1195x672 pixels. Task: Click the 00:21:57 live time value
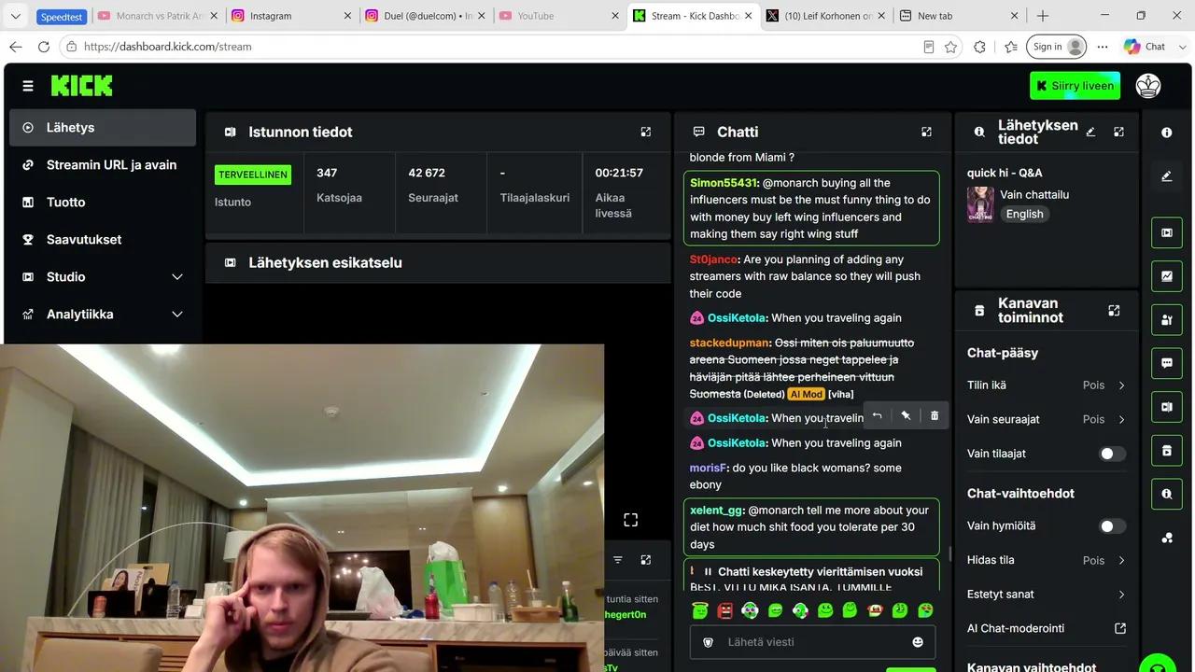point(619,173)
